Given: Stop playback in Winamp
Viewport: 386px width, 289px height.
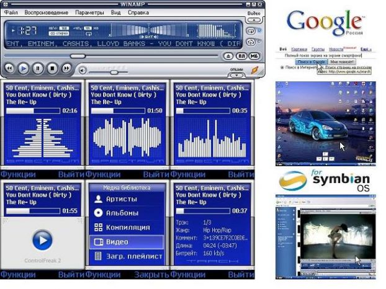Looking at the screenshot, I should 52,68.
